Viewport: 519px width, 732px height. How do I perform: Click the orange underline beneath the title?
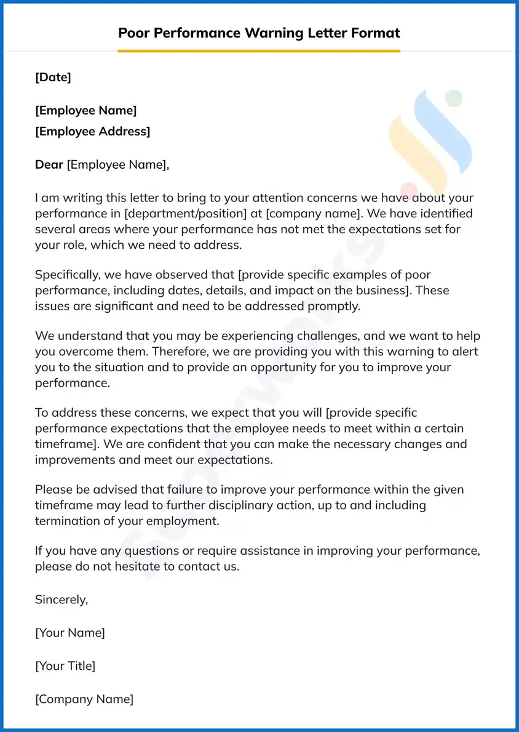(259, 51)
